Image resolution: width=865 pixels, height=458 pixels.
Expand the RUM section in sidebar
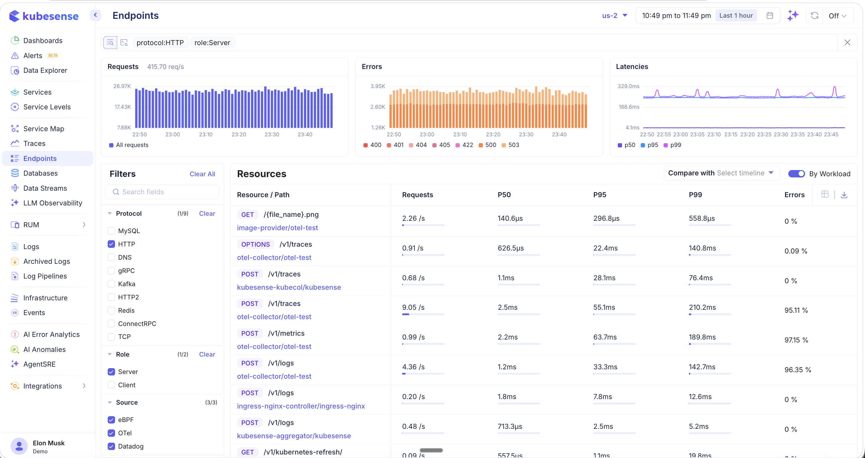pyautogui.click(x=84, y=225)
